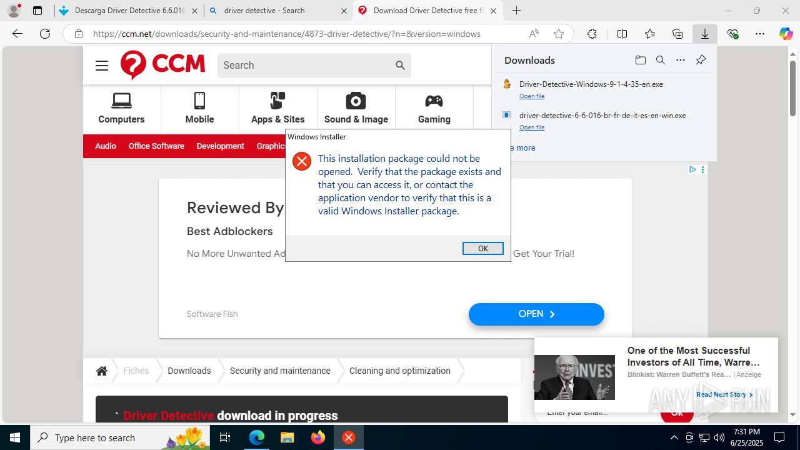Add page to favorites star
Image resolution: width=800 pixels, height=450 pixels.
coord(559,34)
